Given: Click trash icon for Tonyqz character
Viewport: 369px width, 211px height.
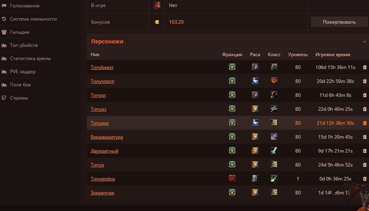Looking at the screenshot, I should 364,109.
